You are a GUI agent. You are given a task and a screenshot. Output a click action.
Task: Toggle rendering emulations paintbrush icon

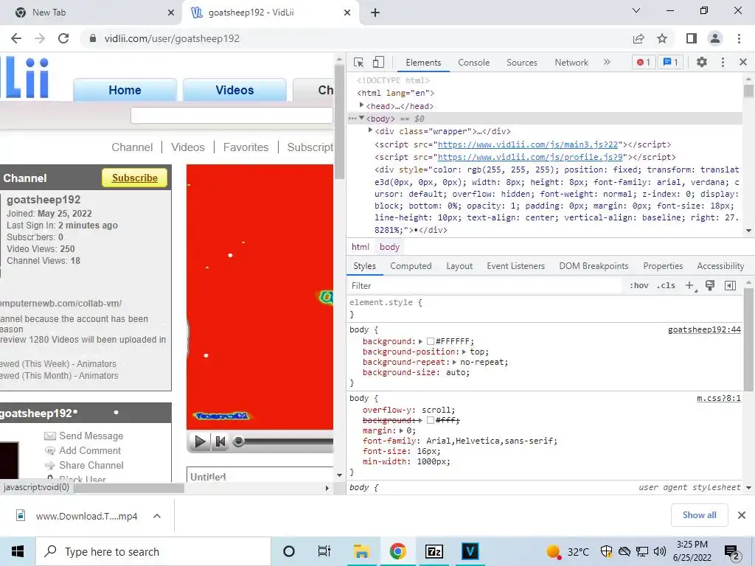click(710, 285)
